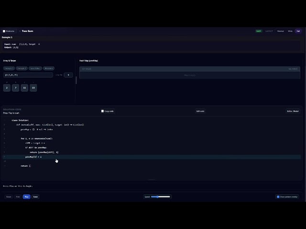Select the Full layout option
Viewport: 306px width, 229px height.
[298, 31]
